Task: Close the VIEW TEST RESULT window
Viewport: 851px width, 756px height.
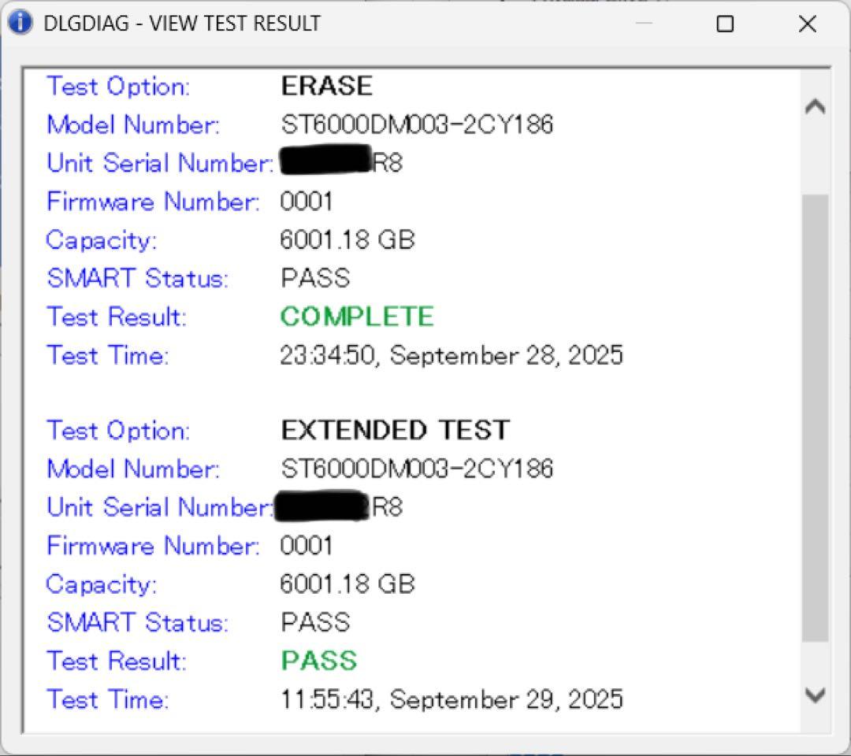Action: click(808, 24)
